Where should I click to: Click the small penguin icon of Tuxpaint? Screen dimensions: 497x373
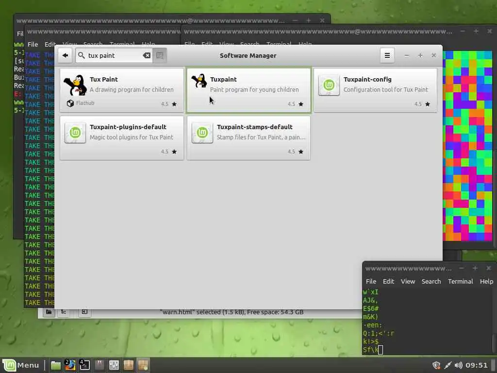199,81
